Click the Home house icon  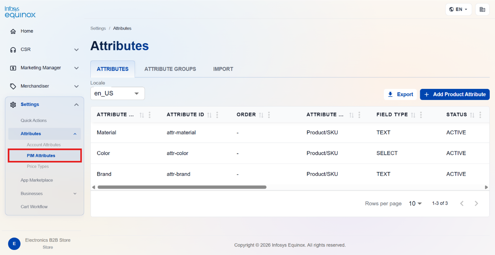point(13,31)
